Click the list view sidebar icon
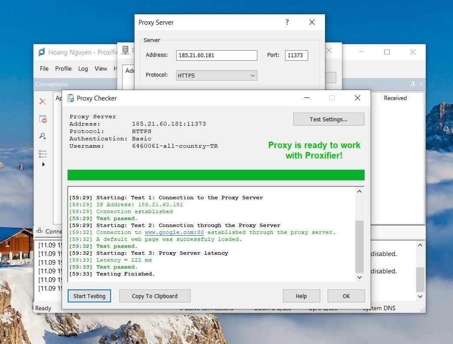The width and height of the screenshot is (453, 344). coord(43,154)
